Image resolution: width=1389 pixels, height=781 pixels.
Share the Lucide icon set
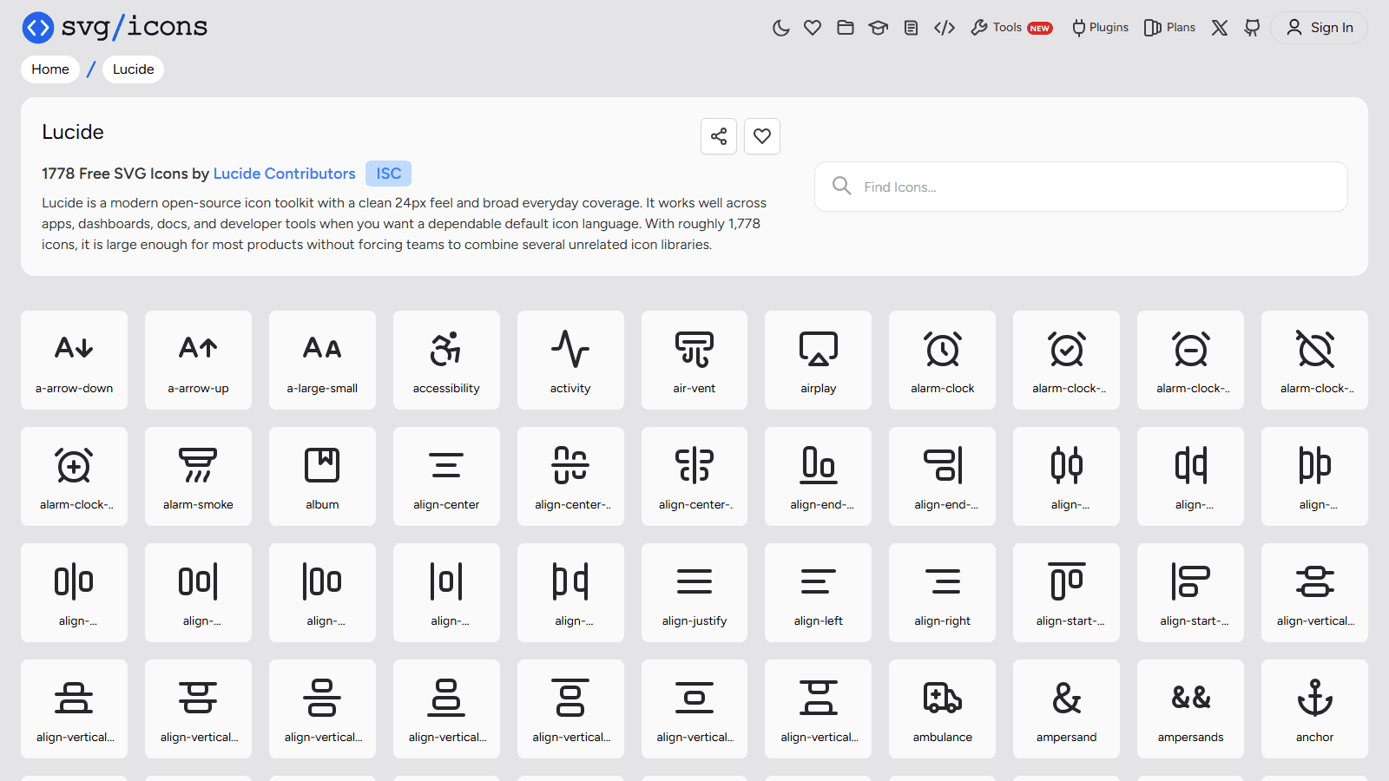tap(719, 136)
